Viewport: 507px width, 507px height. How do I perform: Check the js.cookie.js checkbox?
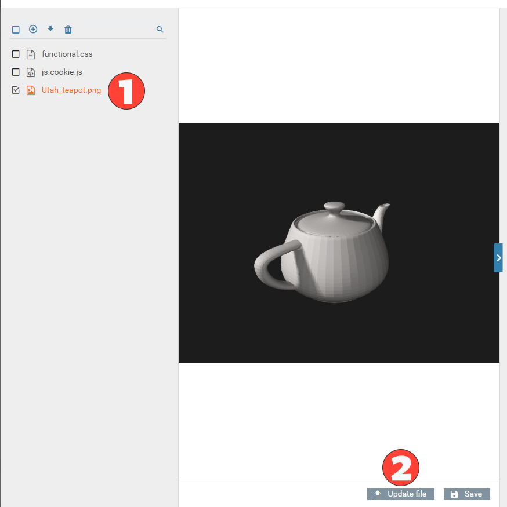point(16,72)
